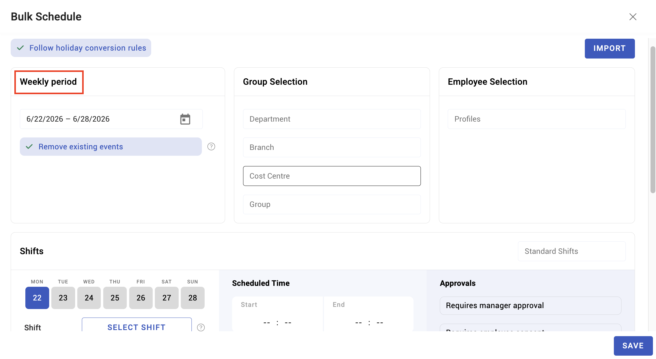
Task: Open the Branch dropdown
Action: (332, 147)
